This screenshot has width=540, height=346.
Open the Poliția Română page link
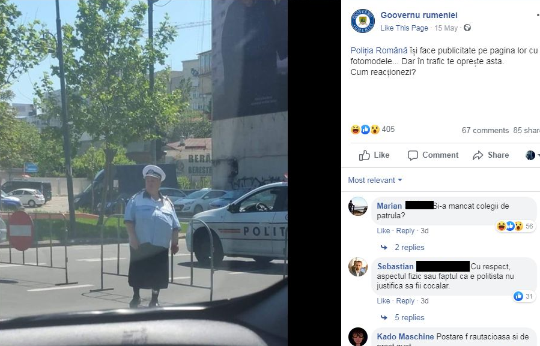(x=379, y=50)
